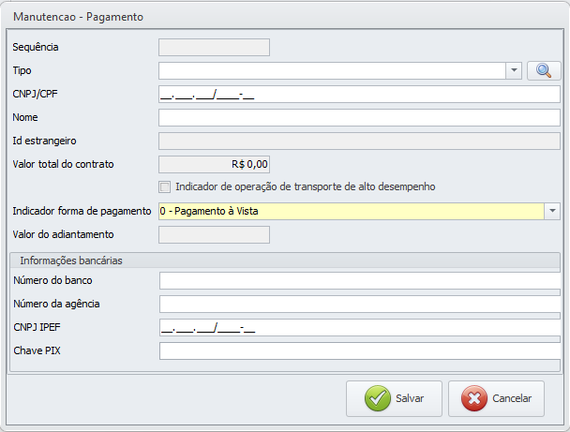Image resolution: width=570 pixels, height=432 pixels.
Task: Focus the CNPJ IPEF masked field
Action: click(x=359, y=327)
